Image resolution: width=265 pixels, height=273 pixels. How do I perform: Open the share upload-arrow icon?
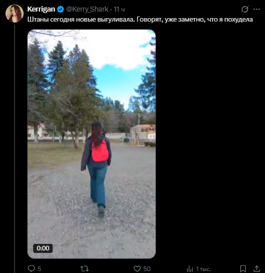pos(256,268)
